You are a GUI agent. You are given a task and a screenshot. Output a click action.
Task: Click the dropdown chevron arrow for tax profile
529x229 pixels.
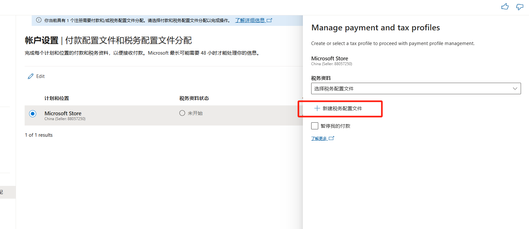(x=515, y=88)
